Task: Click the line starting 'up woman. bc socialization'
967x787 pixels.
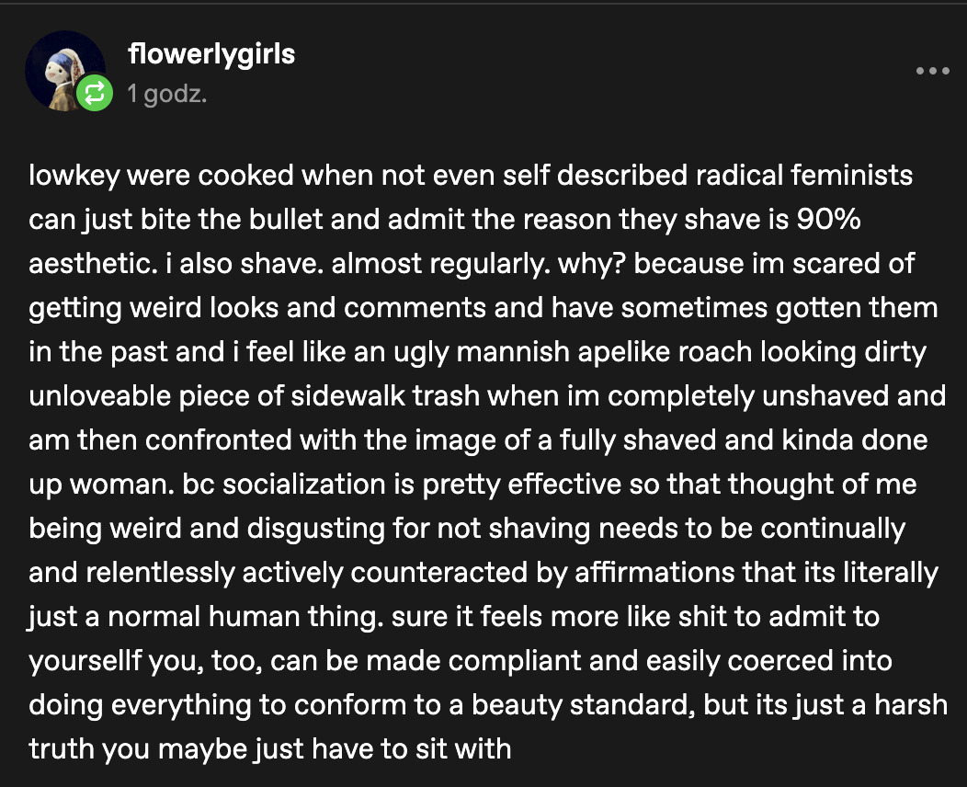Action: click(x=472, y=485)
